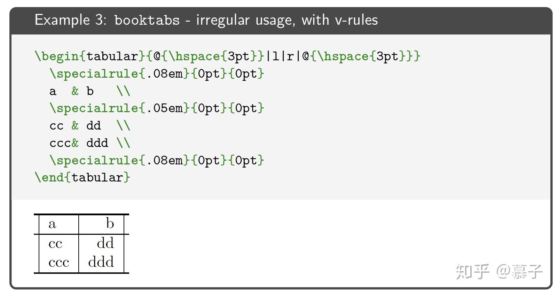
Task: Click the "cc & dd \\" code line
Action: click(89, 125)
